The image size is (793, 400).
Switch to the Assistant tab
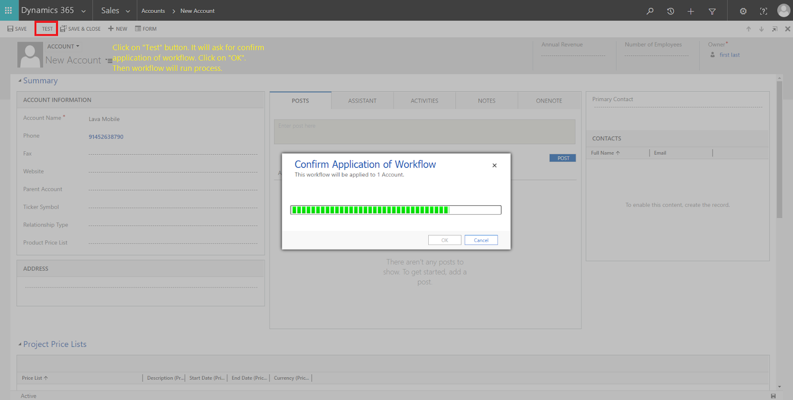(x=362, y=101)
